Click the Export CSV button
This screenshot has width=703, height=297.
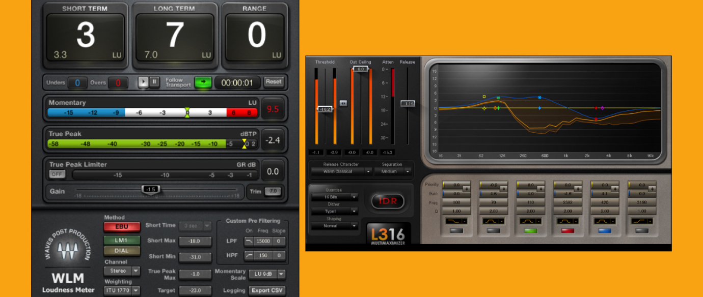(267, 290)
